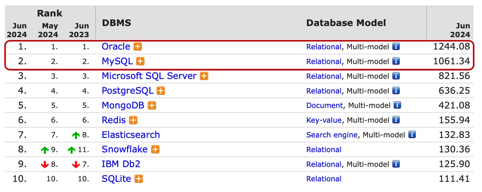The height and width of the screenshot is (192, 482).
Task: Click the Database Model column header
Action: [x=346, y=23]
